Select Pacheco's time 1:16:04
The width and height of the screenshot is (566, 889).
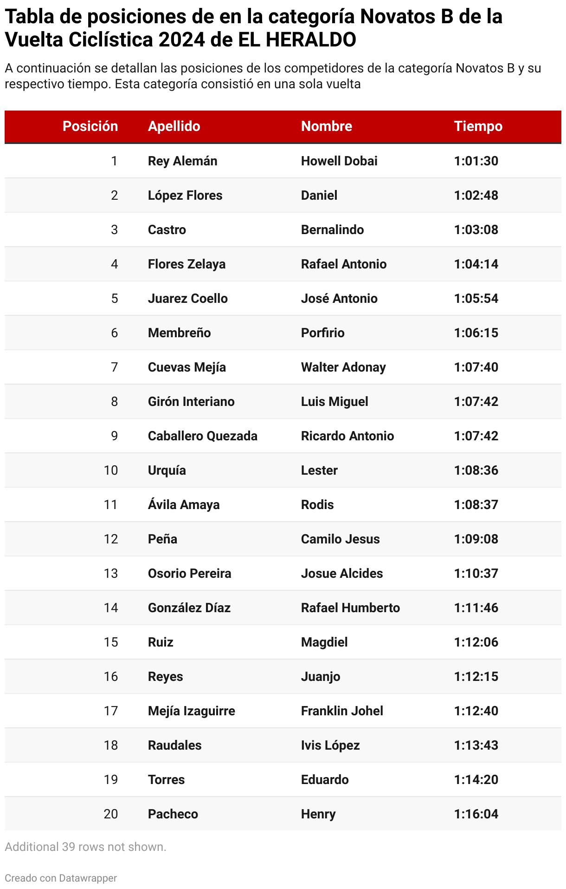(x=476, y=814)
